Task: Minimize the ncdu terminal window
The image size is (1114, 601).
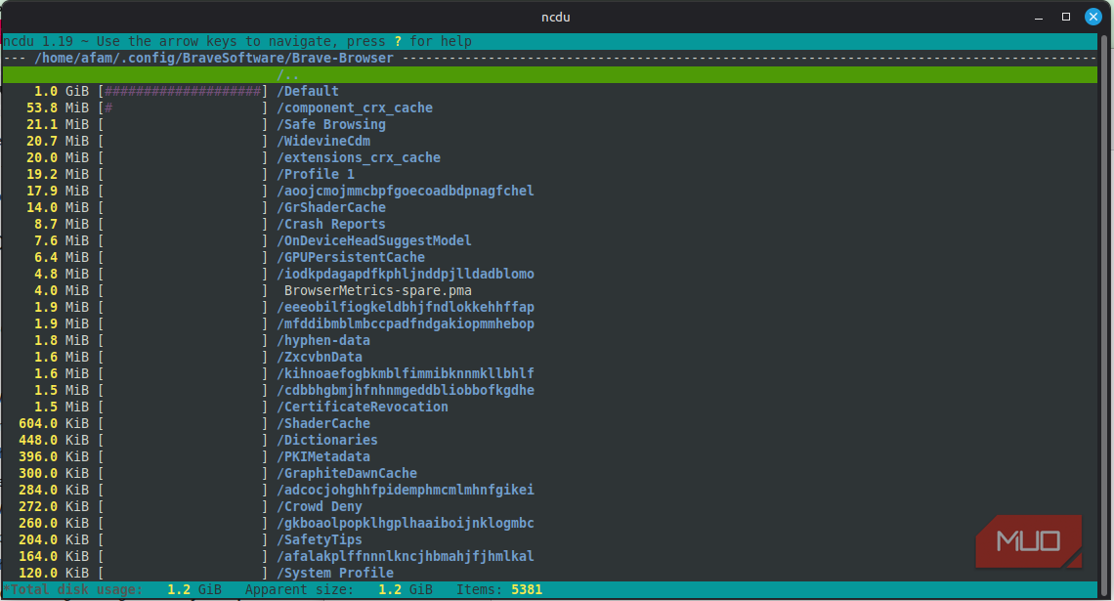Action: (1039, 17)
